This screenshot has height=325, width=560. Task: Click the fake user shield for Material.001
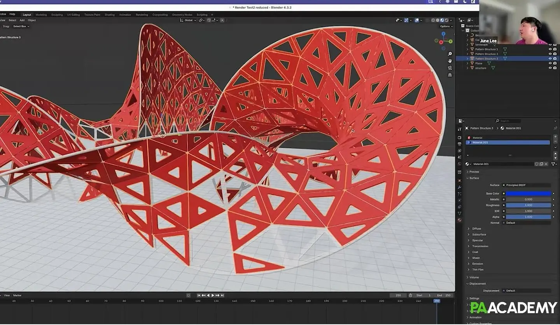(x=536, y=164)
